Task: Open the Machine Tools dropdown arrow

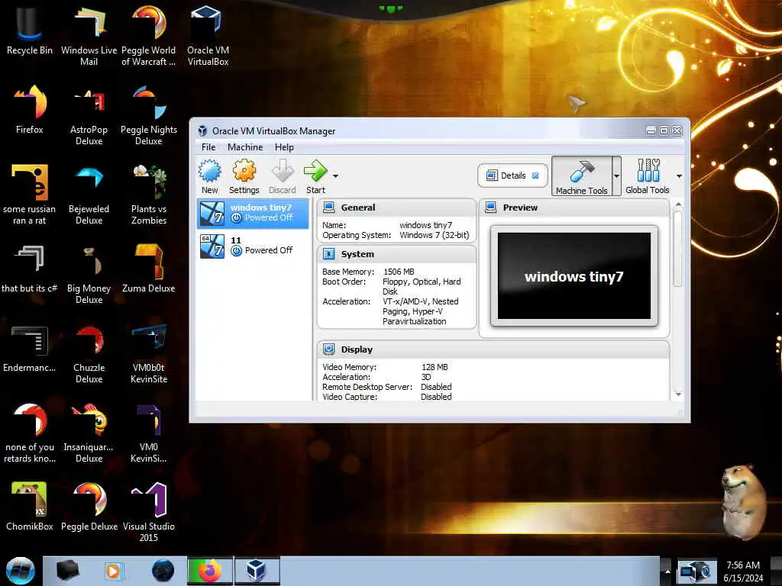Action: tap(616, 176)
